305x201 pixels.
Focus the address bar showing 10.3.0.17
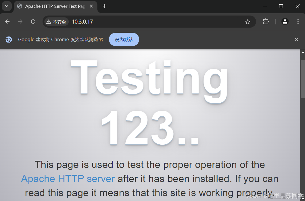149,22
